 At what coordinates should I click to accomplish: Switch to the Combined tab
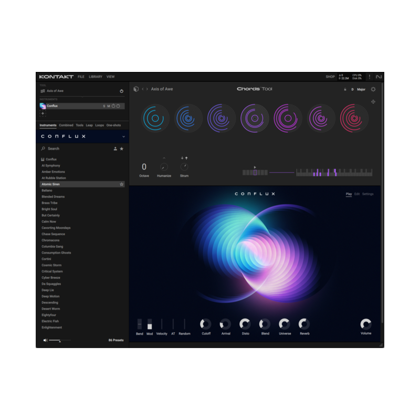[x=66, y=125]
